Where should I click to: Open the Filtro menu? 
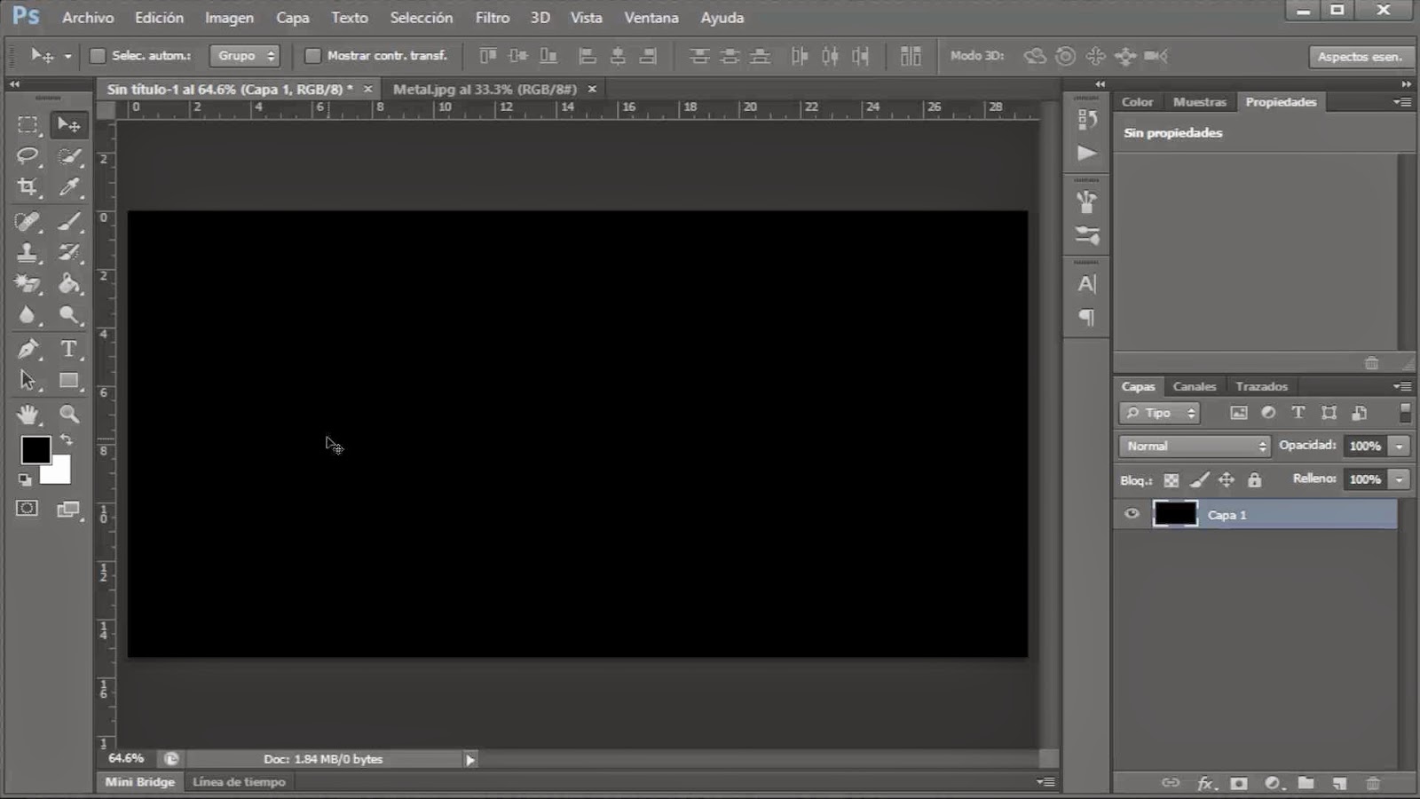pos(493,18)
